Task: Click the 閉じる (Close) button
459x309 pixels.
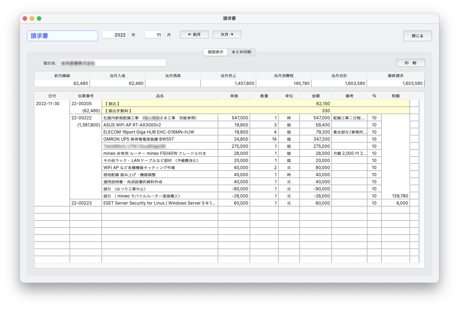Action: (417, 36)
